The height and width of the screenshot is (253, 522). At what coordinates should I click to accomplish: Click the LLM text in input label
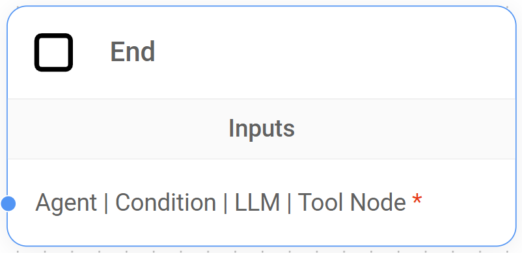pyautogui.click(x=257, y=202)
